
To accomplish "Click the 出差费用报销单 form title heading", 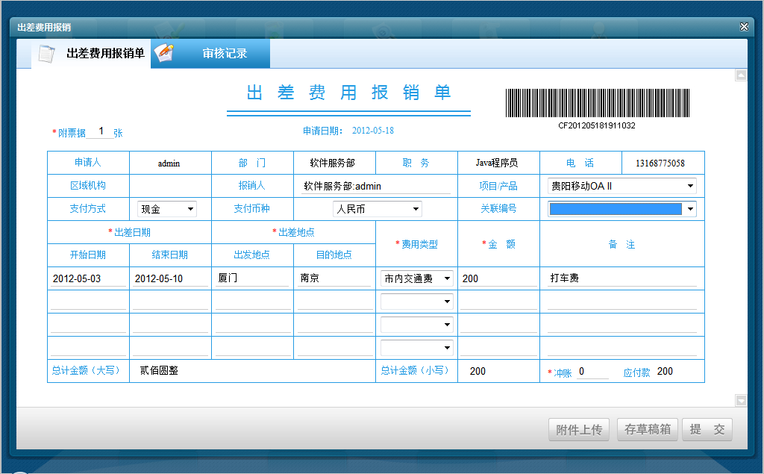I will (x=348, y=92).
